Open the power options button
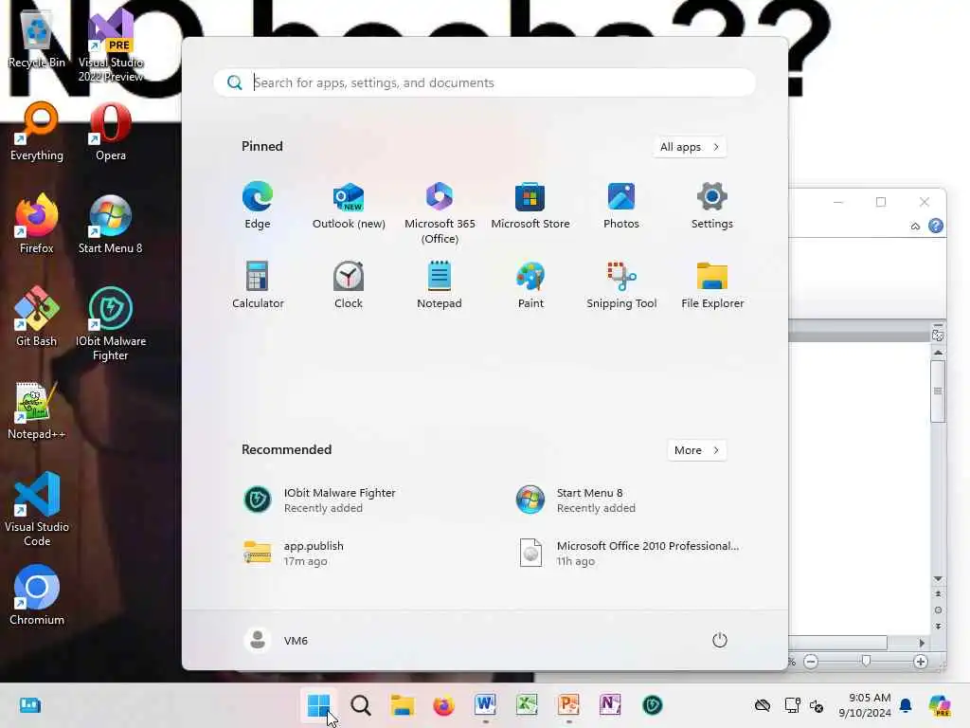Screen dimensions: 970x728 pos(719,640)
